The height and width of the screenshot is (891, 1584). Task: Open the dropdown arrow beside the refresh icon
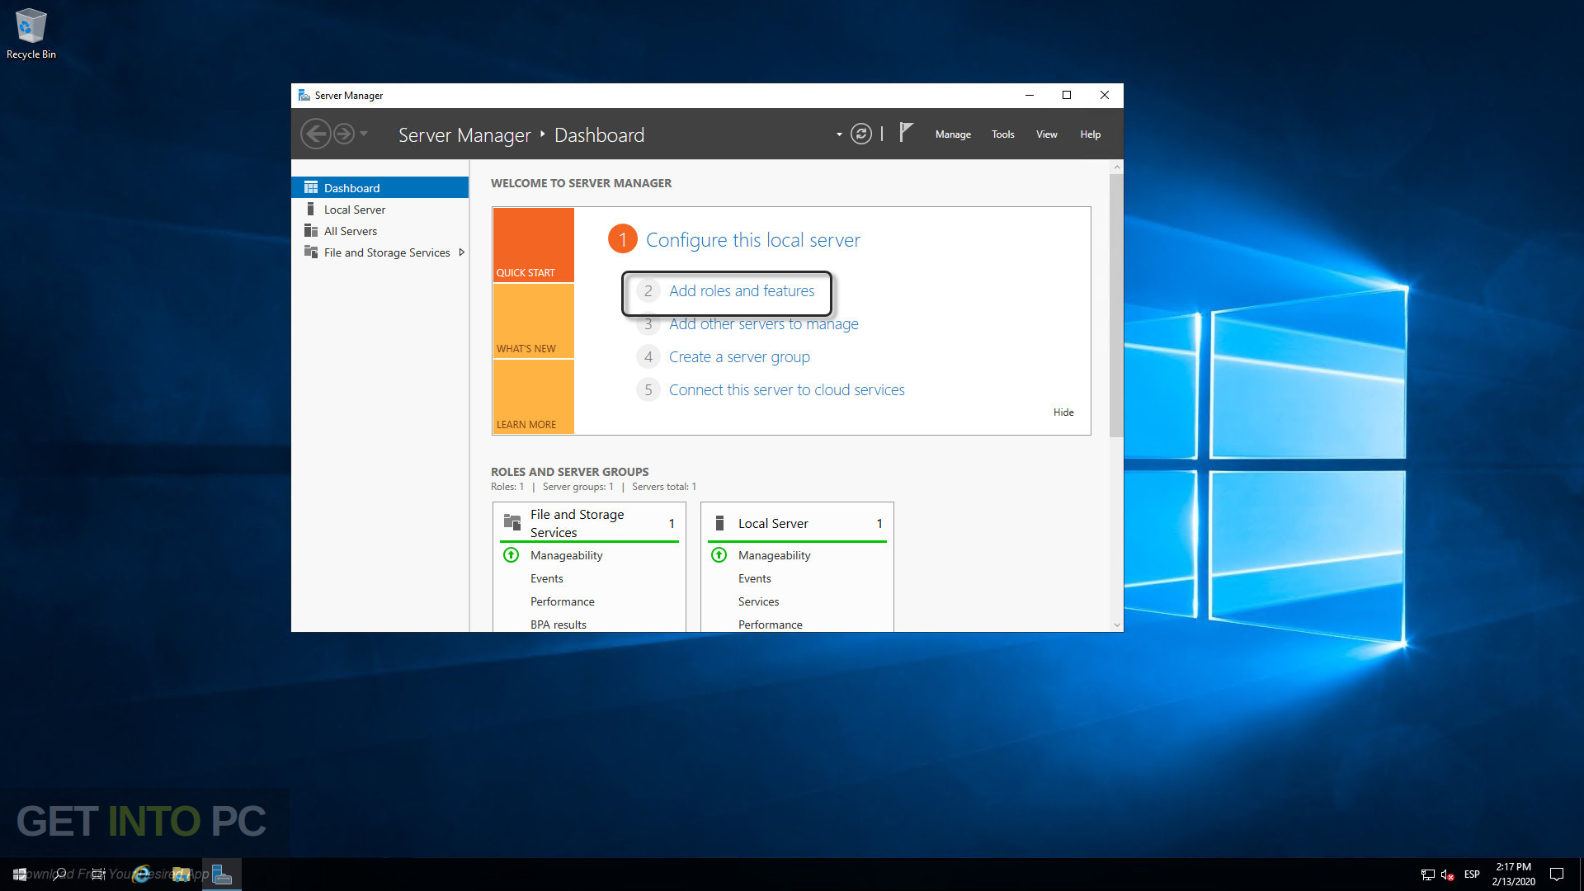[x=838, y=134]
